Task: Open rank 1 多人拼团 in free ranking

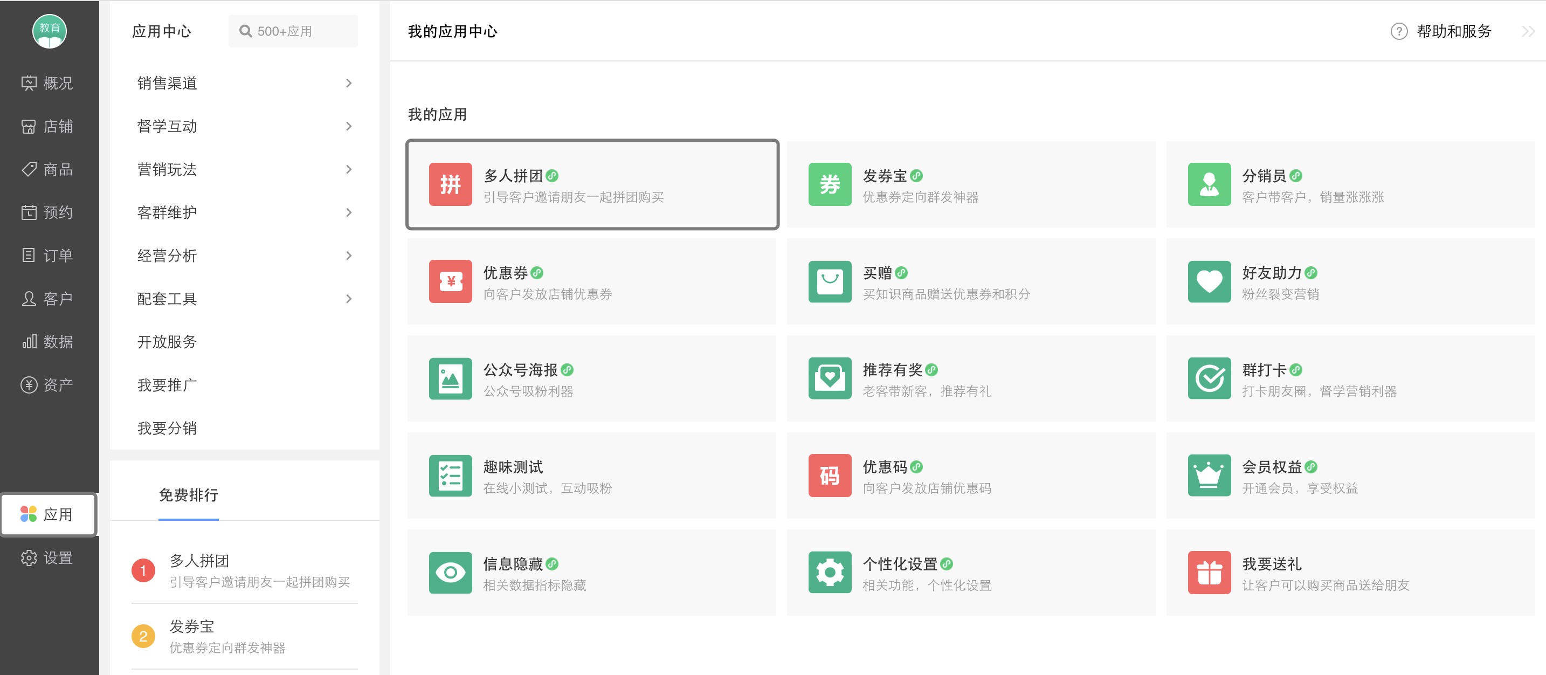Action: coord(244,570)
